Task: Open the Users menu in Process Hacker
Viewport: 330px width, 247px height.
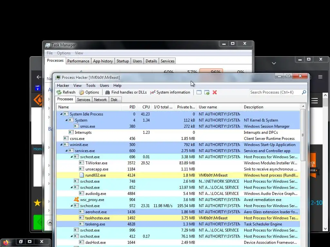Action: (x=104, y=86)
